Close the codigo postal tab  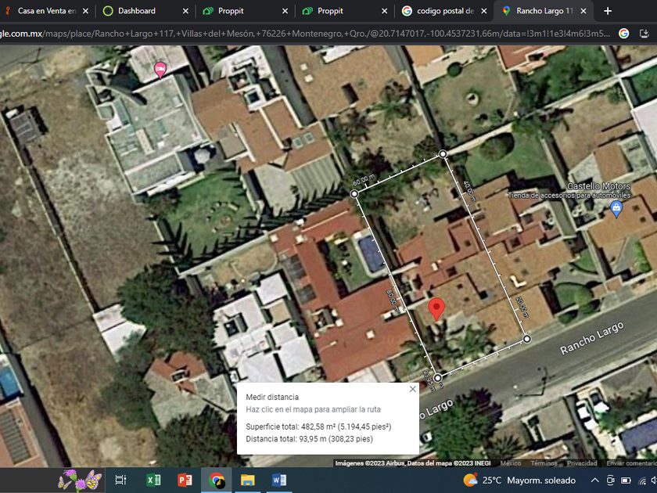pyautogui.click(x=483, y=11)
